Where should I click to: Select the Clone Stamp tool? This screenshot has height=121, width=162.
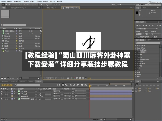[39, 5]
